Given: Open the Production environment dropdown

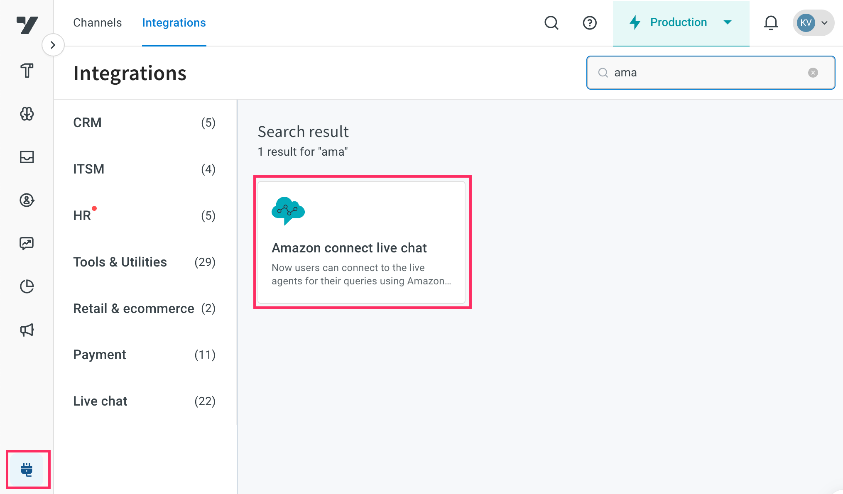Looking at the screenshot, I should pyautogui.click(x=681, y=23).
